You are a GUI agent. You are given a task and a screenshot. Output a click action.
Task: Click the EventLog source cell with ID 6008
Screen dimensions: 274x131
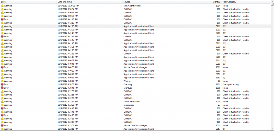[x=128, y=88]
